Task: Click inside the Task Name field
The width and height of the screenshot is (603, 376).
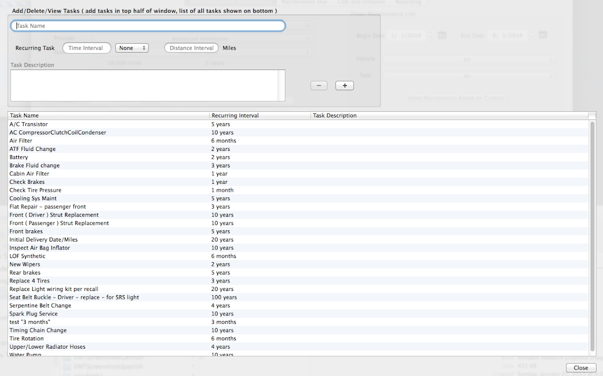Action: pyautogui.click(x=148, y=25)
